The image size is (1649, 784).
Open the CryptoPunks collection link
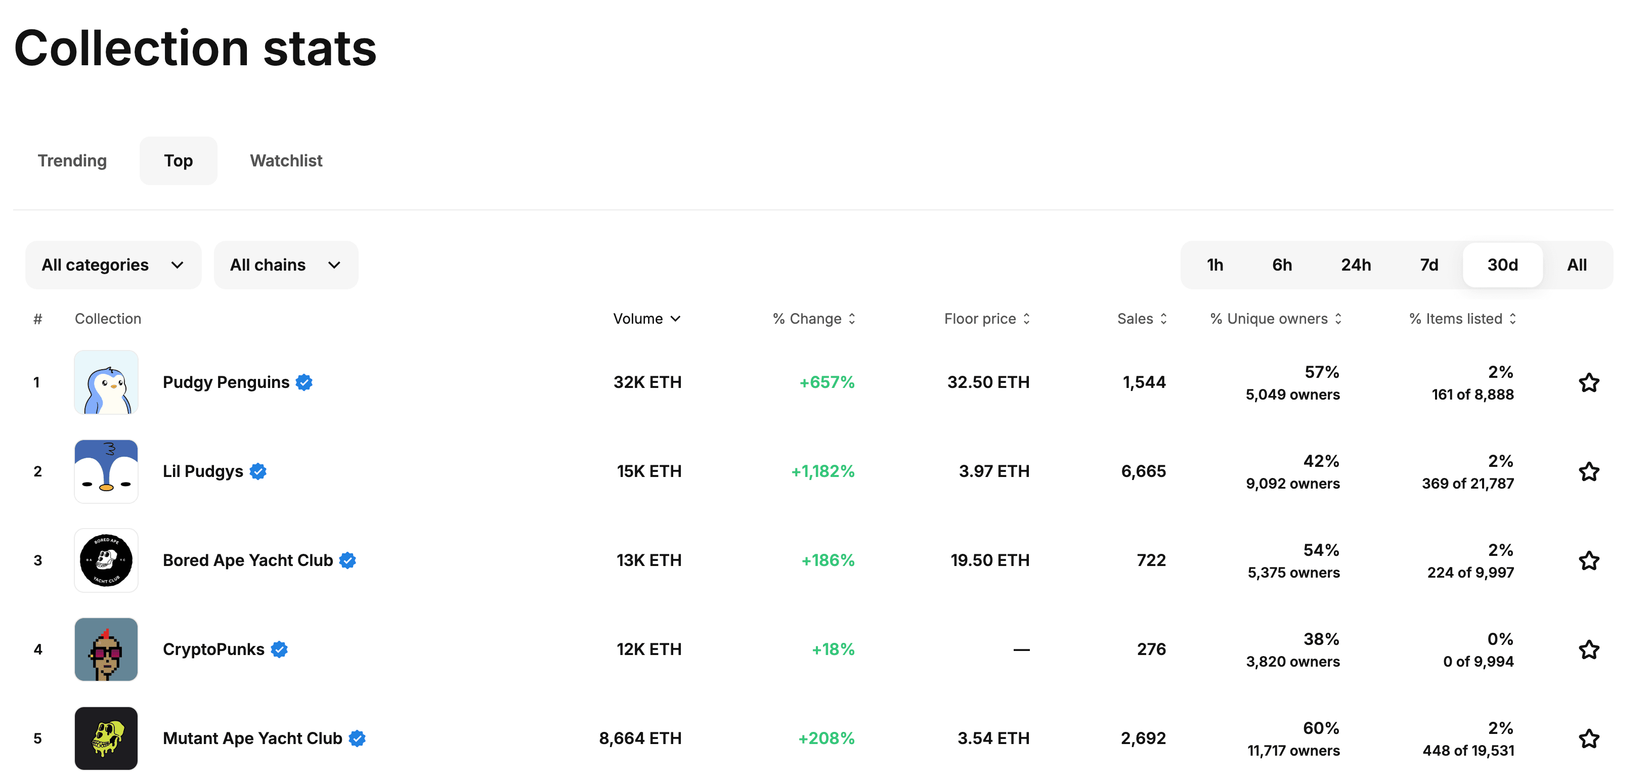(213, 649)
